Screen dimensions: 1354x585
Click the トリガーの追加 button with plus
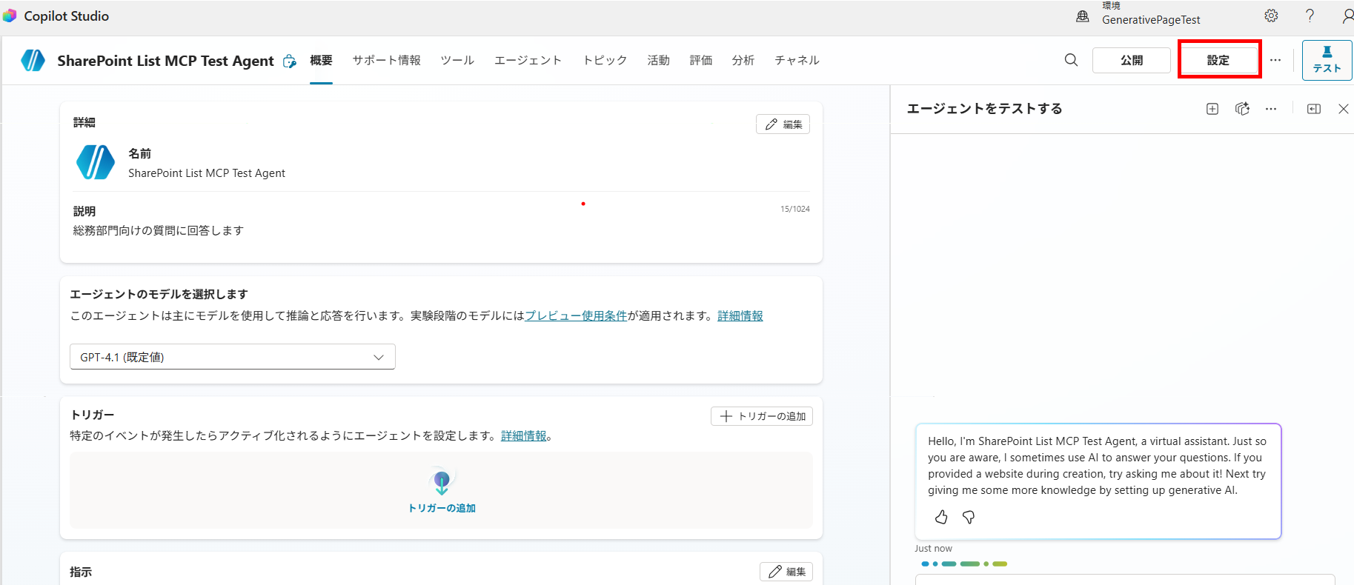(x=762, y=416)
